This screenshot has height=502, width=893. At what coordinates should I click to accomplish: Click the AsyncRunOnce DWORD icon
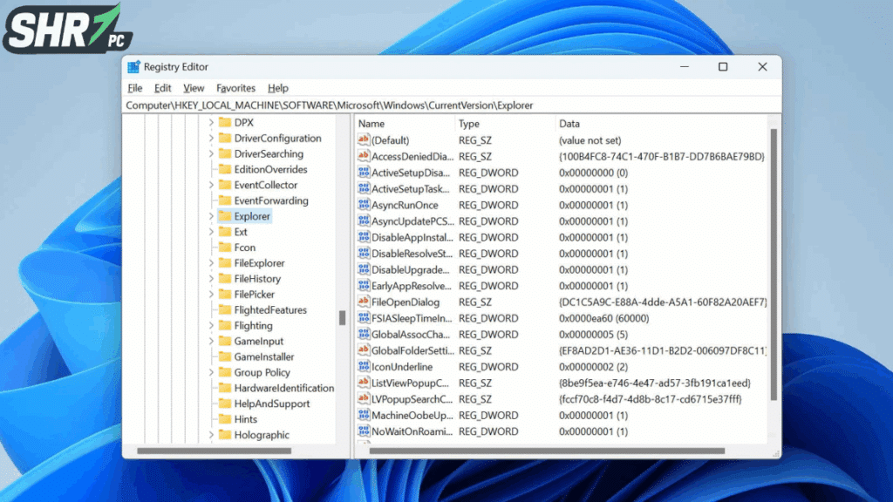point(364,204)
